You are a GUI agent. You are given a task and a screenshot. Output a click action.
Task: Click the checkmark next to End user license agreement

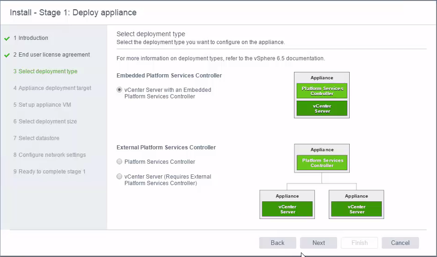point(7,55)
